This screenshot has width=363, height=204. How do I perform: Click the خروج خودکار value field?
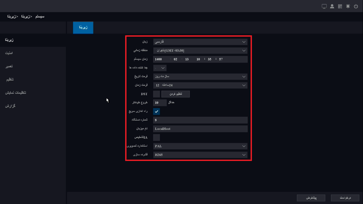tap(160, 103)
